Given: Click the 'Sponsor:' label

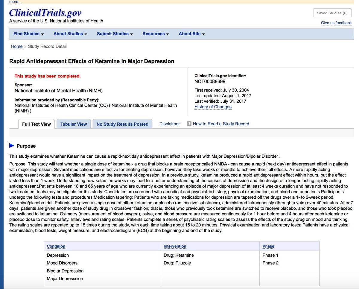Looking at the screenshot, I should [x=23, y=85].
